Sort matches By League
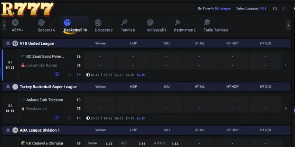Image resolution: width=295 pixels, height=147 pixels. [x=223, y=8]
